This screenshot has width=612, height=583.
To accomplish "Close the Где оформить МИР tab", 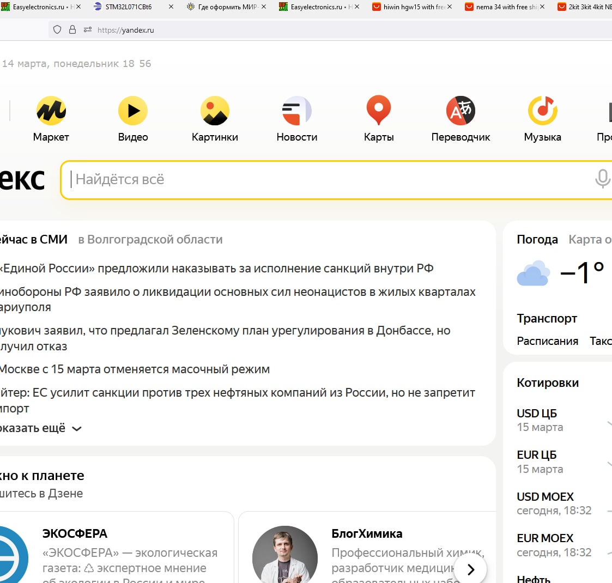I will pos(264,7).
